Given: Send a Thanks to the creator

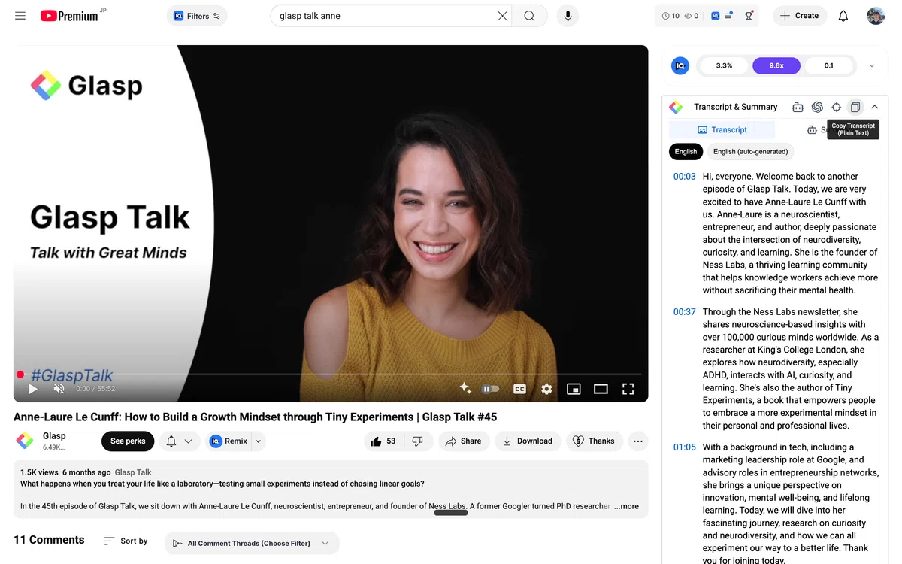Looking at the screenshot, I should click(594, 441).
